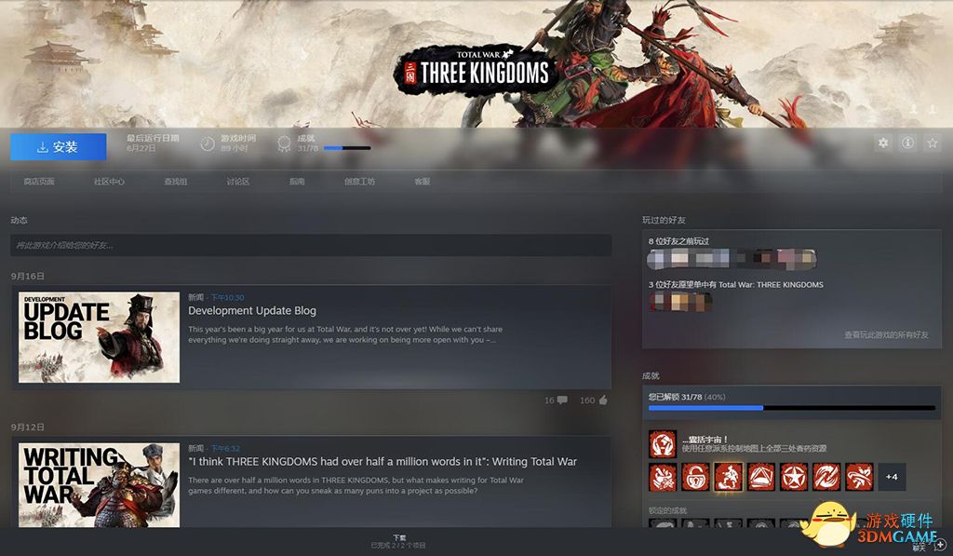Show game info via the circled i icon
The height and width of the screenshot is (556, 953).
tap(907, 142)
